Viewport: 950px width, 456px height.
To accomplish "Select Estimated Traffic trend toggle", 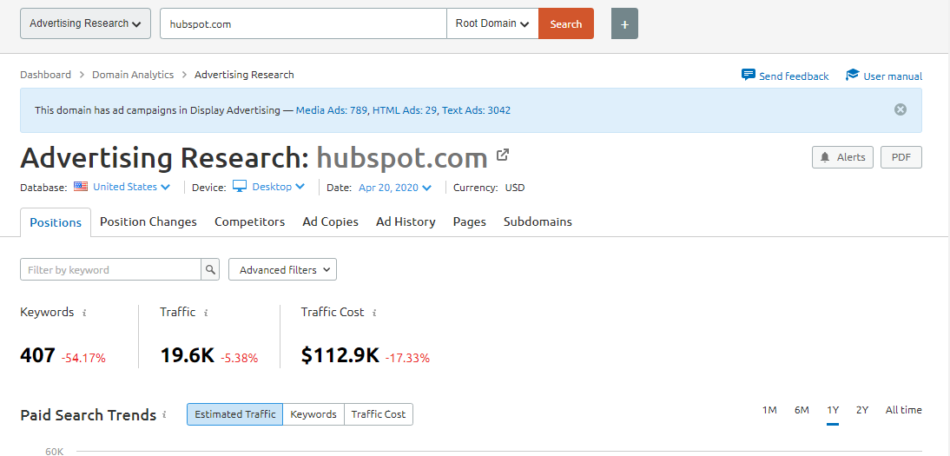I will [235, 414].
